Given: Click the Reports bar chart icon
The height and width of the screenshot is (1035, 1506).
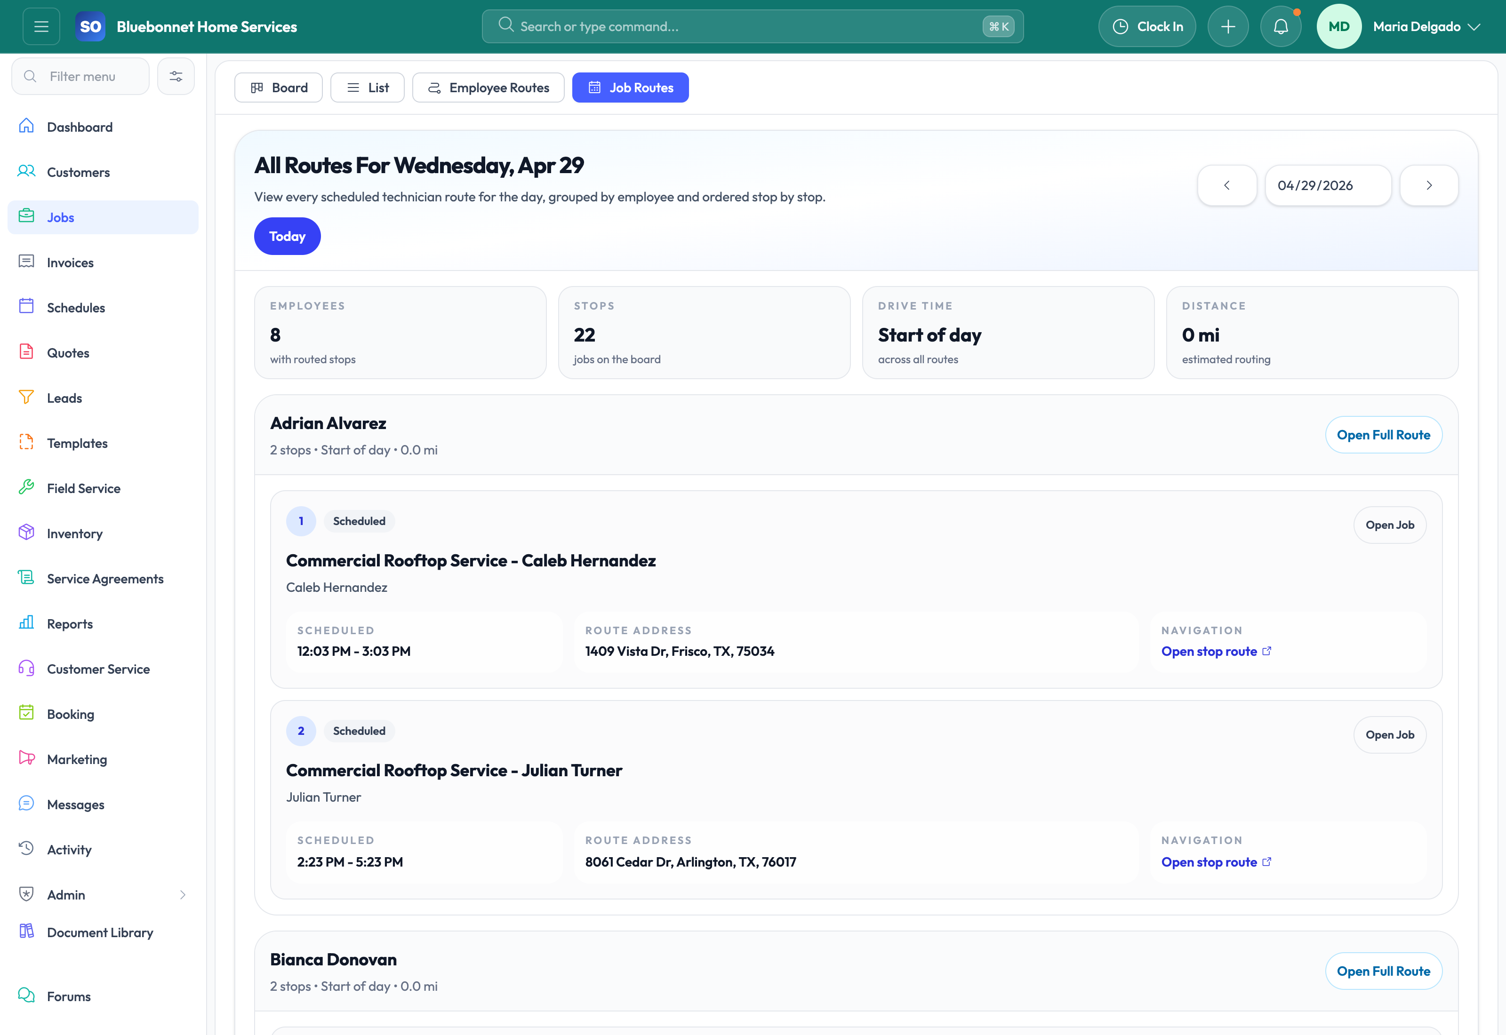Looking at the screenshot, I should coord(27,622).
